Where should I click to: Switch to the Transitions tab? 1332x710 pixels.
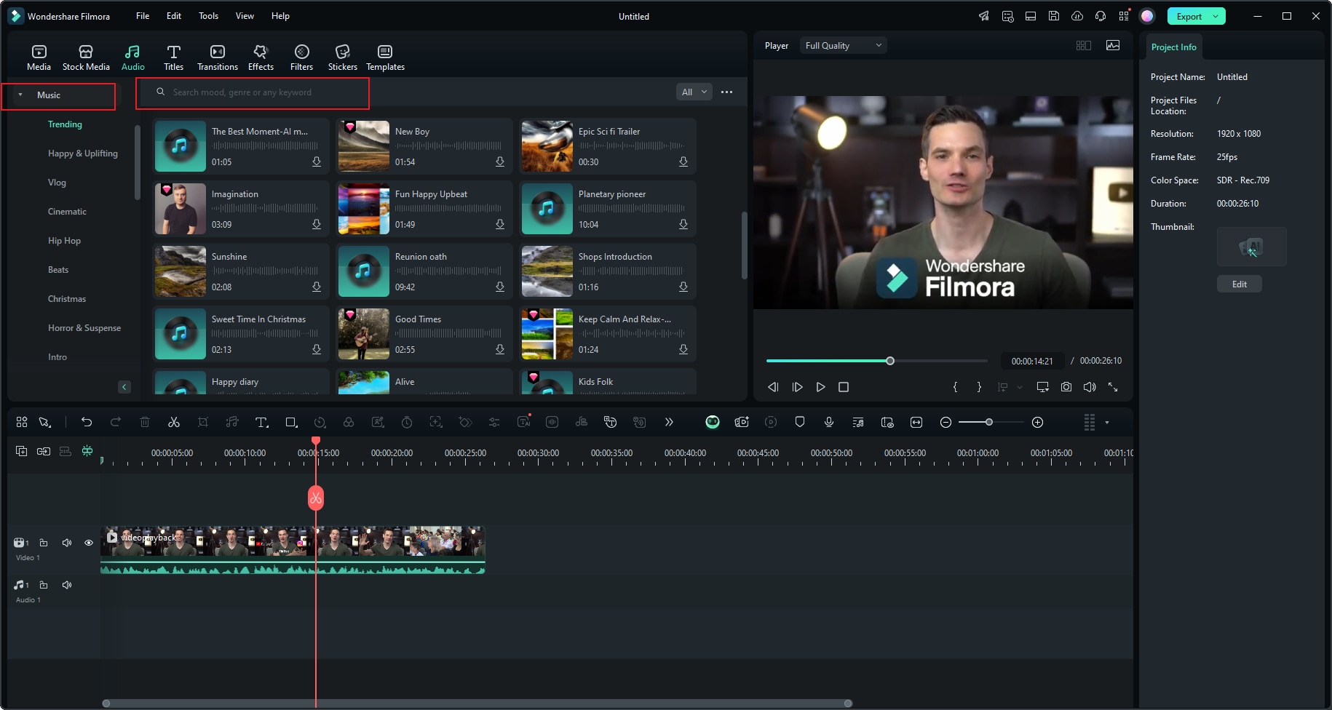pos(217,57)
